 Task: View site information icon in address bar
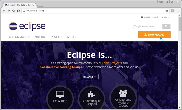(x=24, y=11)
